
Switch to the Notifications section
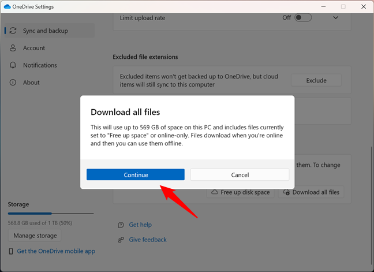pos(40,65)
